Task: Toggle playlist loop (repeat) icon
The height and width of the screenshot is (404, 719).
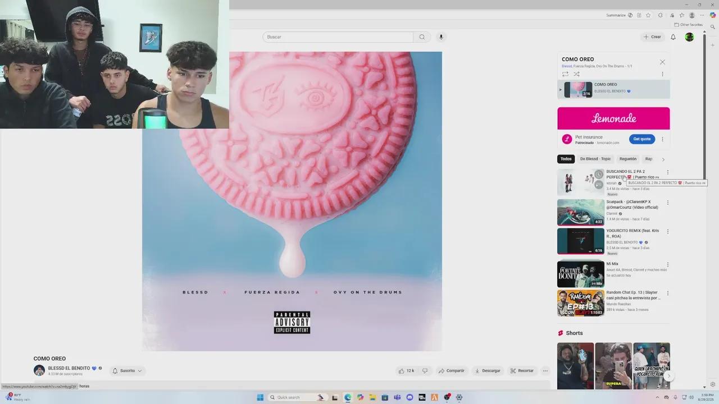Action: click(x=565, y=74)
